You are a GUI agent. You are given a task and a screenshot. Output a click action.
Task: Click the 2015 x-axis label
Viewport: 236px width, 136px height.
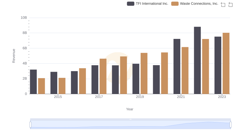coord(58,97)
